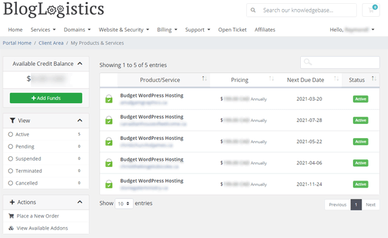Click the 2021-05-22 due date cell
The height and width of the screenshot is (238, 388).
[309, 141]
